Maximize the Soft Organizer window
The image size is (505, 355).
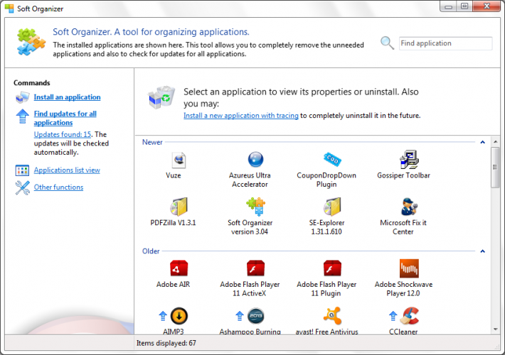464,6
